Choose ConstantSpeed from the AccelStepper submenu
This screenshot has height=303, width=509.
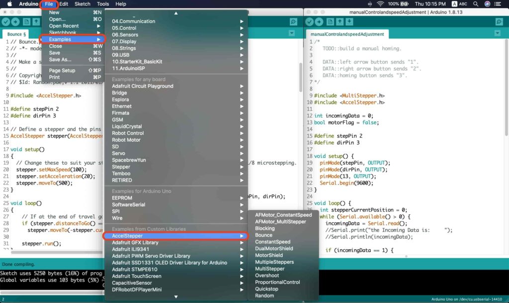tap(272, 242)
